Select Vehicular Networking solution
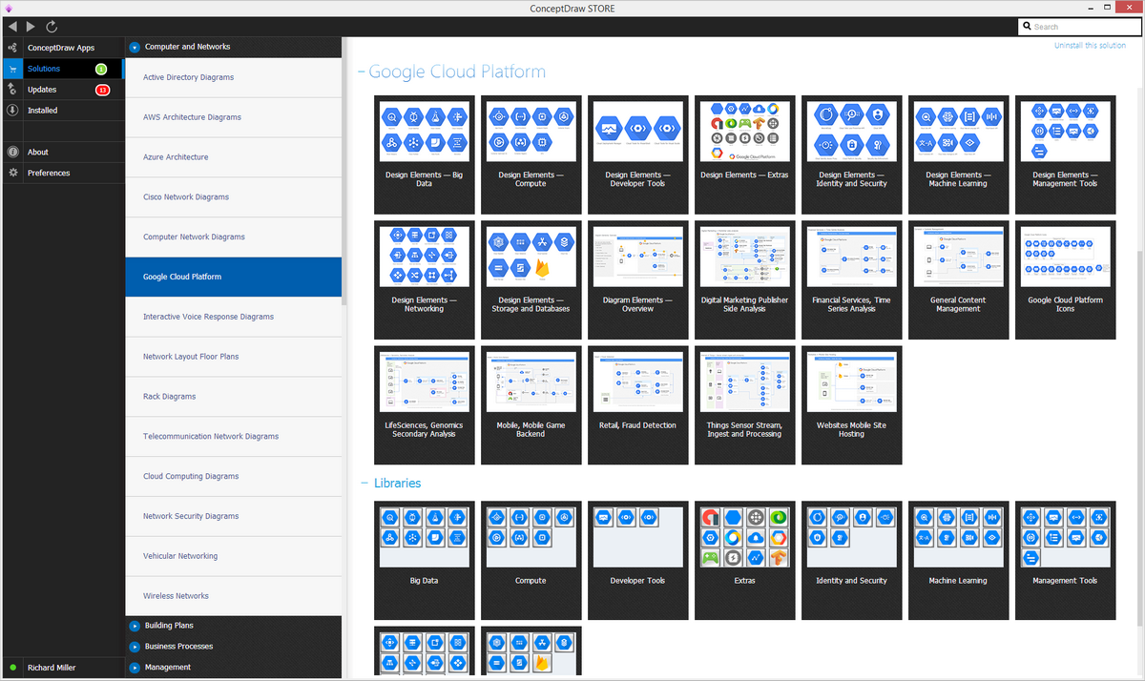Image resolution: width=1145 pixels, height=681 pixels. pos(233,556)
